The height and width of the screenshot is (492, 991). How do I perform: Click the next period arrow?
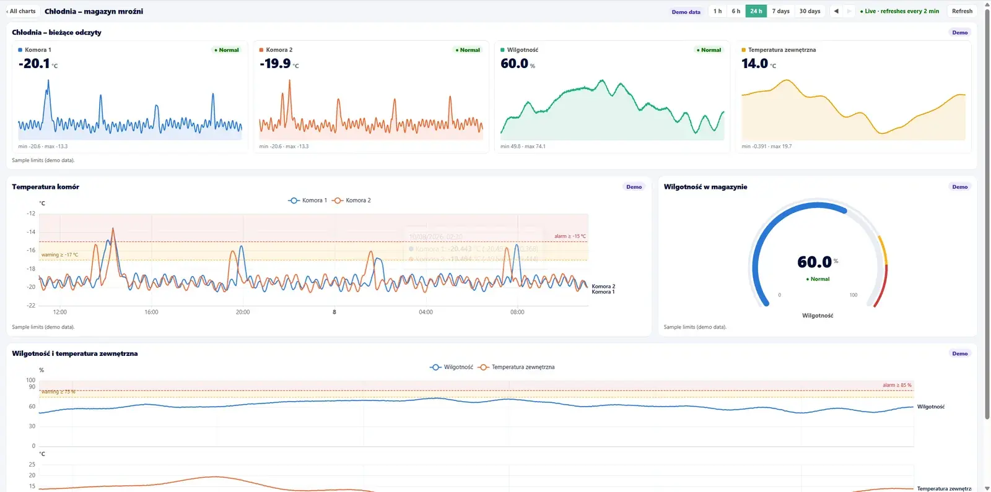(x=849, y=11)
